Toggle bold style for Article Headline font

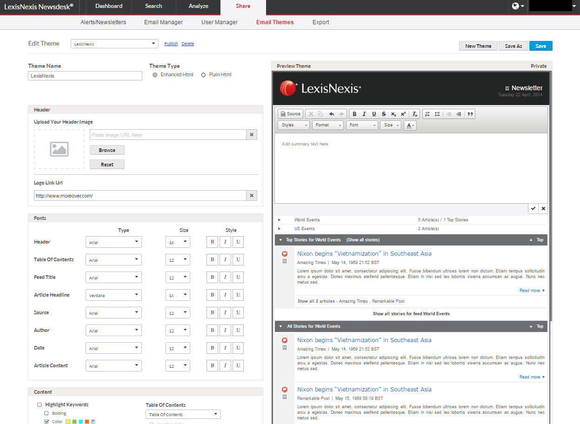212,295
